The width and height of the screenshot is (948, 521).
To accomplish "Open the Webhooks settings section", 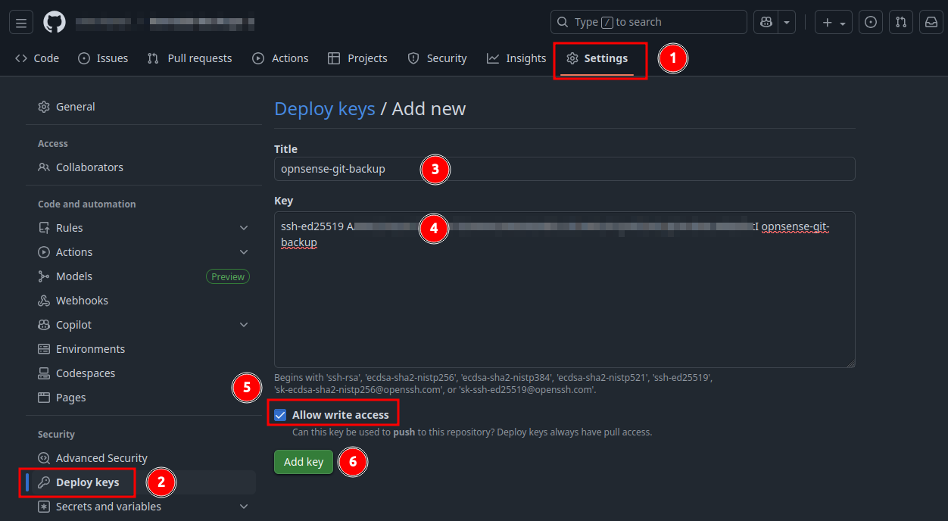I will [81, 300].
